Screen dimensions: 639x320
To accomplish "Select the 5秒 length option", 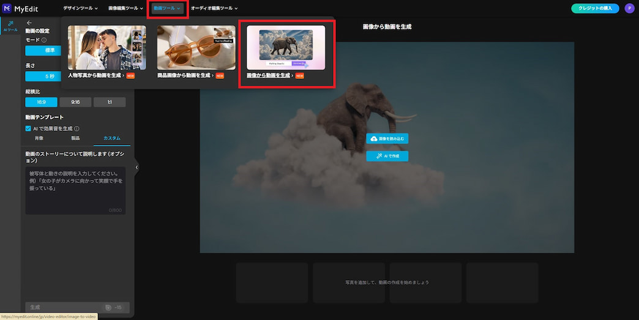I will coord(43,76).
